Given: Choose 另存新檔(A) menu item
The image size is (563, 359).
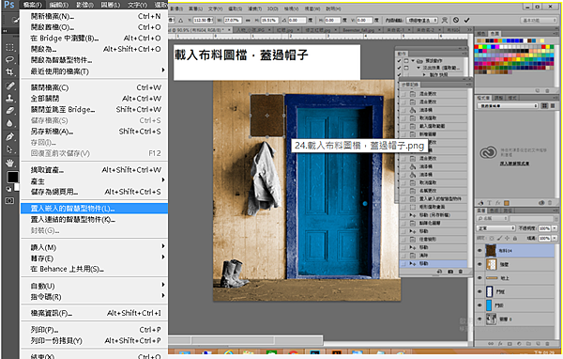Looking at the screenshot, I should pos(95,132).
